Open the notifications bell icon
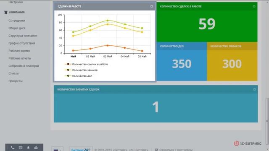Viewport: 269px width, 151px height. click(28, 147)
